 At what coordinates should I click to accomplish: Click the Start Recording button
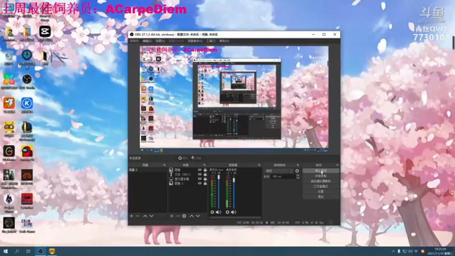321,176
